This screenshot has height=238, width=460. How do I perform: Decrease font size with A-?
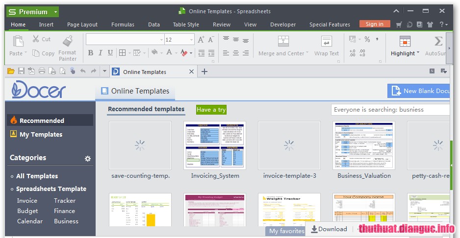[x=211, y=39]
